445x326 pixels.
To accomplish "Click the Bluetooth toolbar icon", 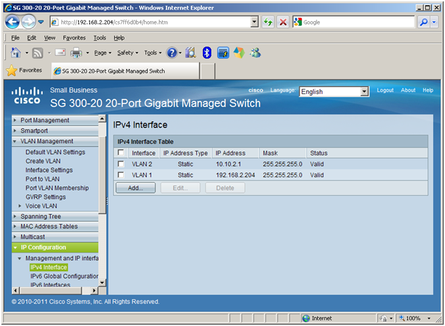I will click(207, 53).
